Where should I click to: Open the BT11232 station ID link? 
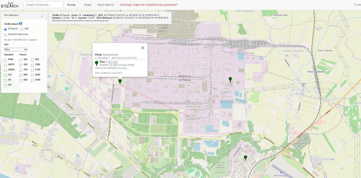[113, 62]
